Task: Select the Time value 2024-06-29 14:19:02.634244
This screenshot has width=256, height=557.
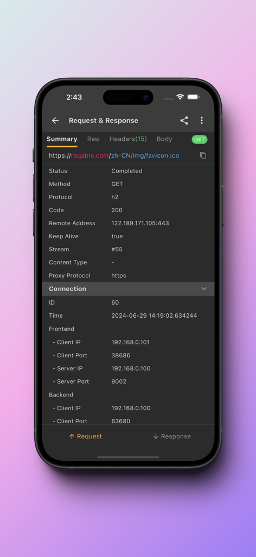Action: (x=154, y=315)
